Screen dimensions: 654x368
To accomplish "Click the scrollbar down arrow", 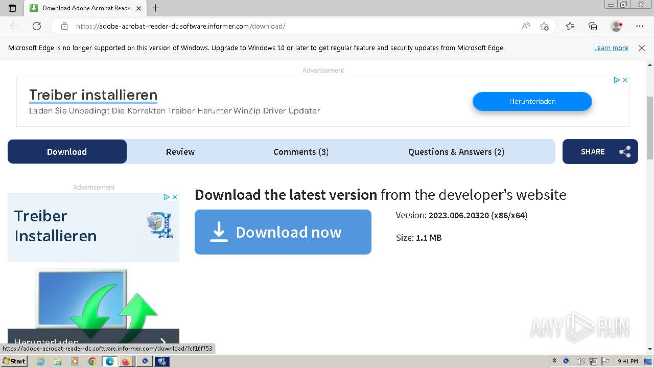I will (x=650, y=349).
